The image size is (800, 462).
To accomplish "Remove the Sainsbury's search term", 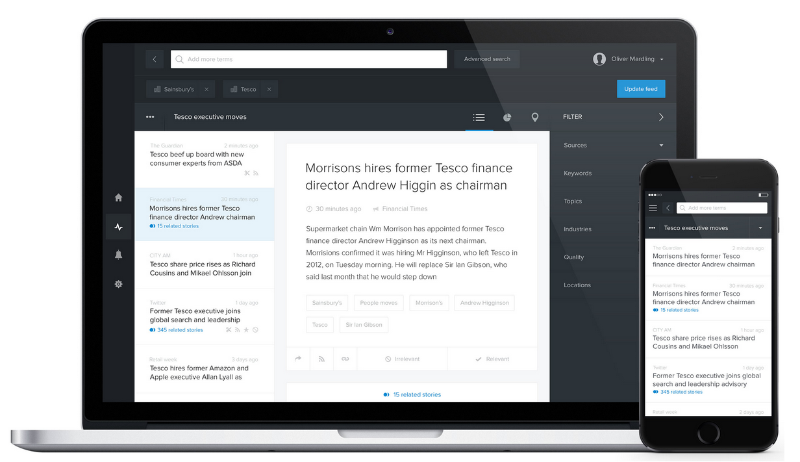I will click(x=206, y=89).
